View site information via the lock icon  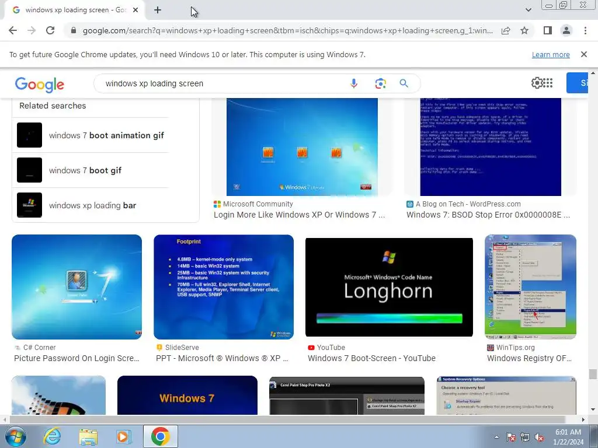(x=74, y=30)
